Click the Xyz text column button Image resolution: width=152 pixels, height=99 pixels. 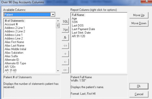(x=65, y=30)
